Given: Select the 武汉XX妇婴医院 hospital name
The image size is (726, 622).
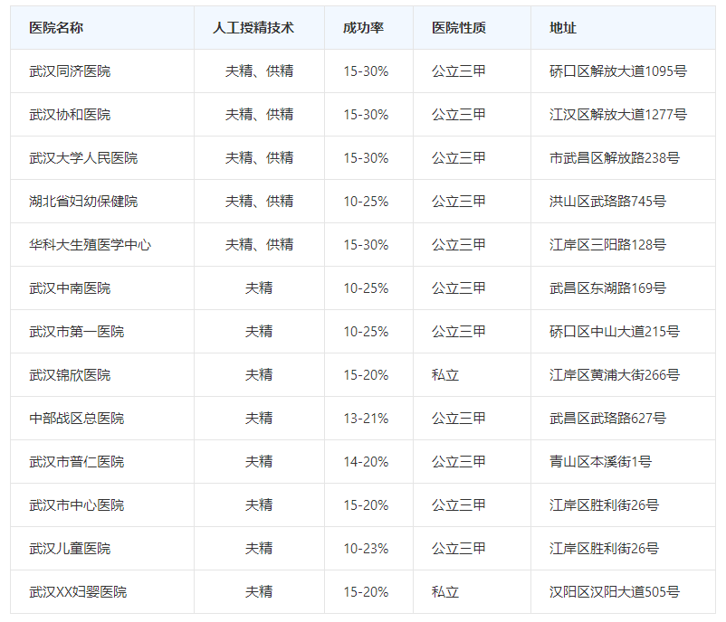Looking at the screenshot, I should [78, 592].
